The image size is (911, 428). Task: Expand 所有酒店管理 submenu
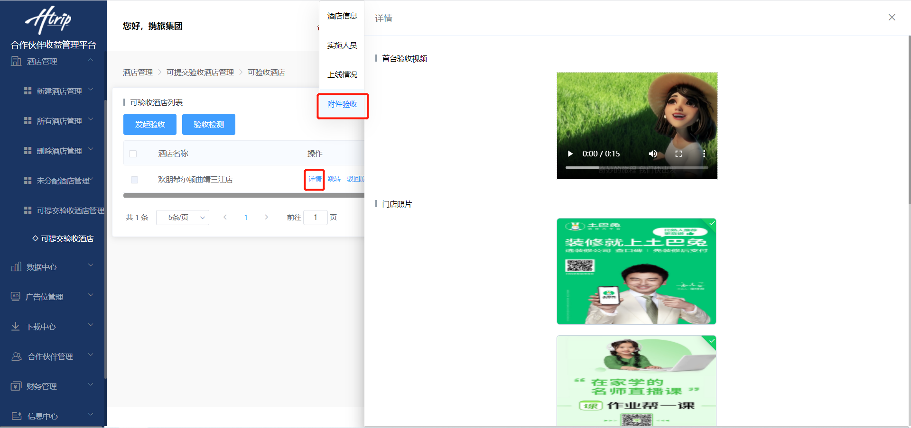[x=91, y=119]
